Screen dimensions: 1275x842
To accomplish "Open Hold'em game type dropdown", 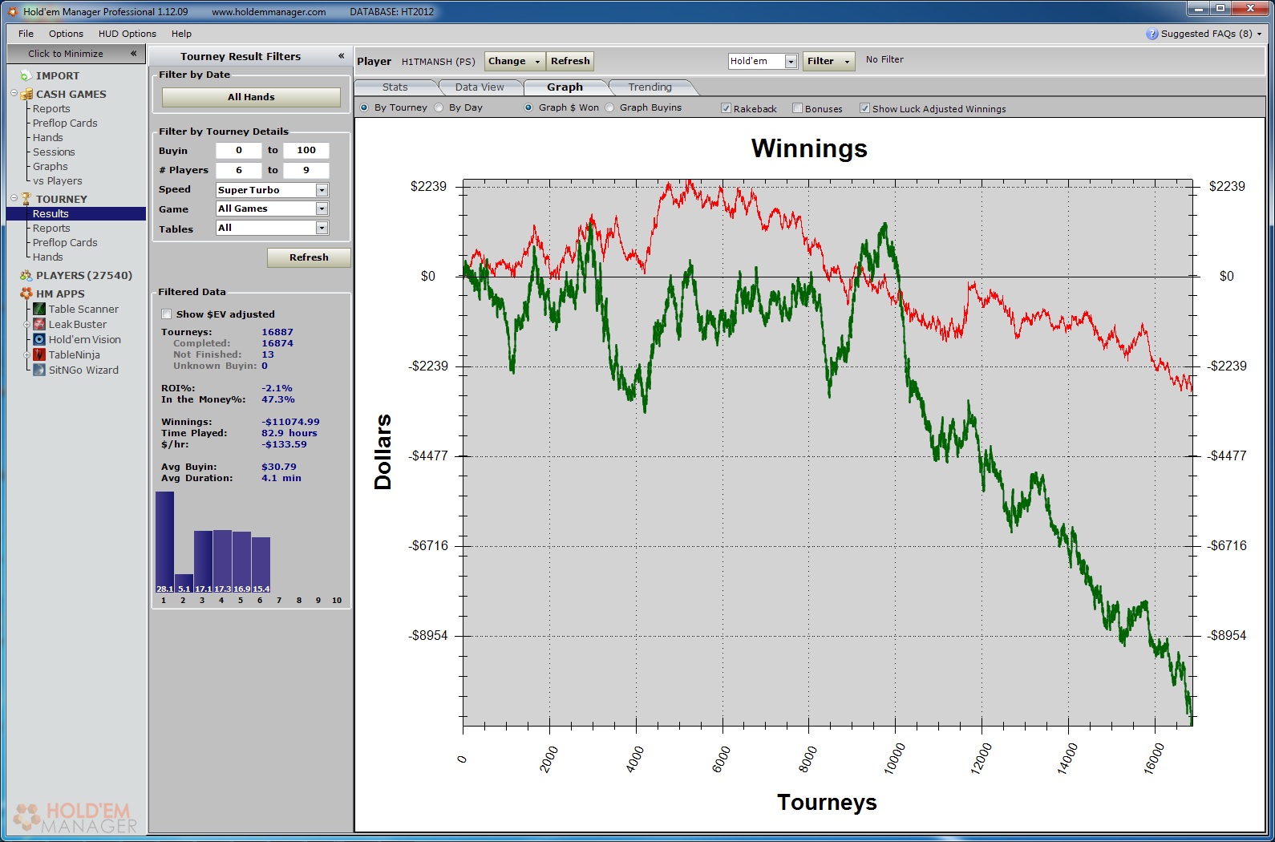I will [791, 61].
